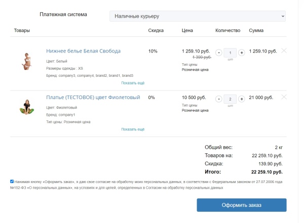Remove Платье (ТЕСТОВОЕ) from the cart
The image size is (304, 223).
click(284, 97)
